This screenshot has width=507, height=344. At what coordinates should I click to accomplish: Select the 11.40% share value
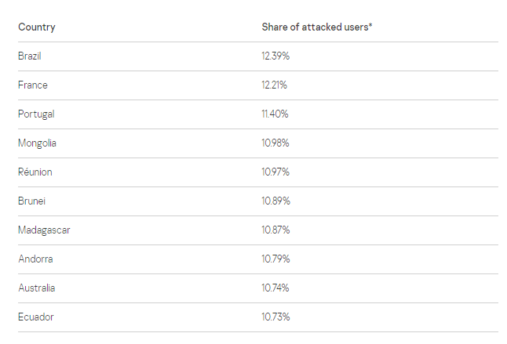point(275,114)
